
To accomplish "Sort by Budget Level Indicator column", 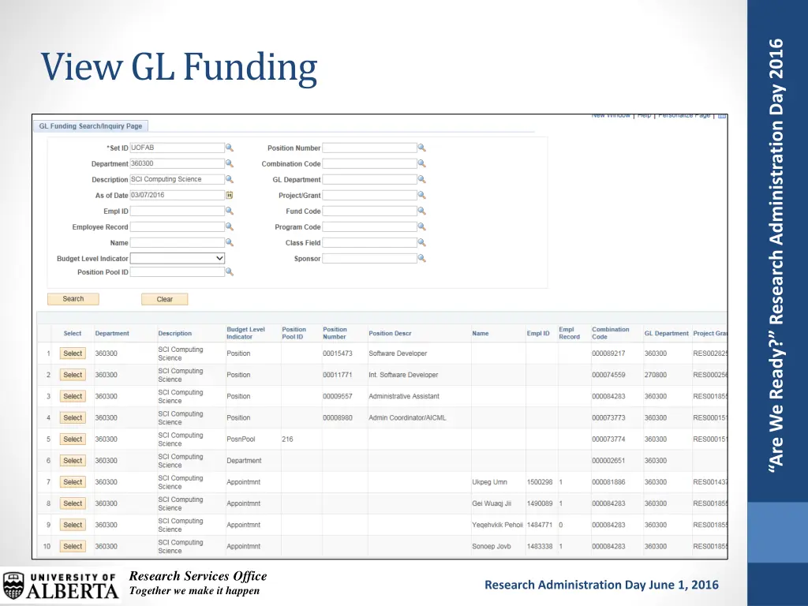I will (x=246, y=333).
